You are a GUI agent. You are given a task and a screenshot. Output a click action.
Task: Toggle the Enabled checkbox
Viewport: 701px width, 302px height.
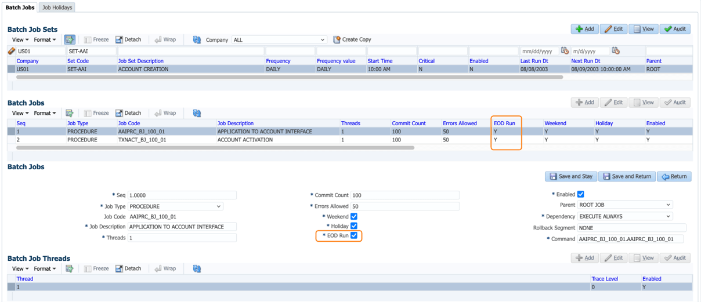pyautogui.click(x=580, y=194)
